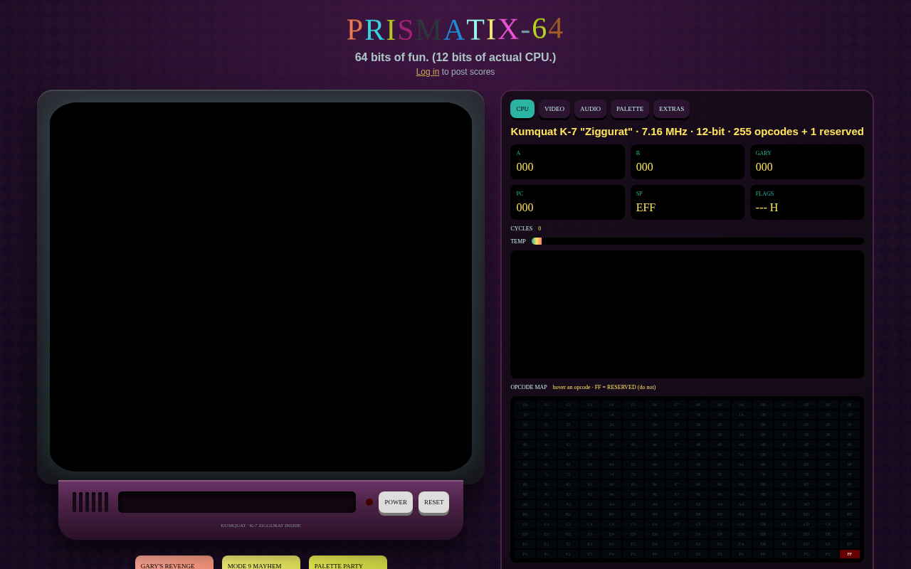The image size is (911, 569).
Task: Click the Kumquat K-7 "Ziggurat" heading
Action: pos(687,131)
